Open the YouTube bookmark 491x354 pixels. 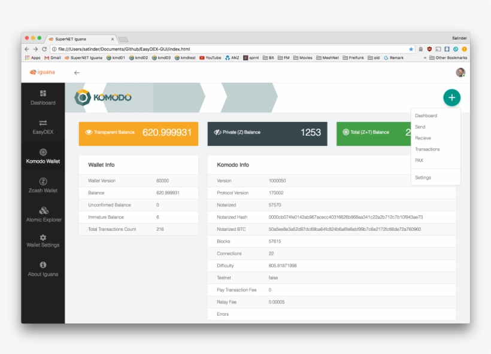tap(210, 58)
